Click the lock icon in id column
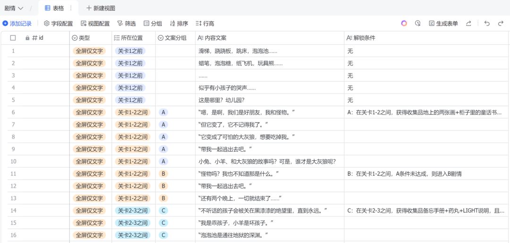510x243 pixels. tap(28, 38)
